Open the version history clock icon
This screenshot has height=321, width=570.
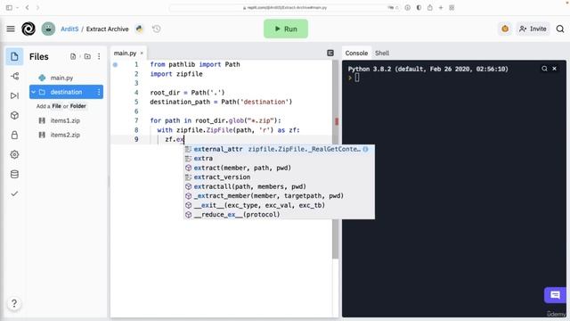(x=157, y=29)
